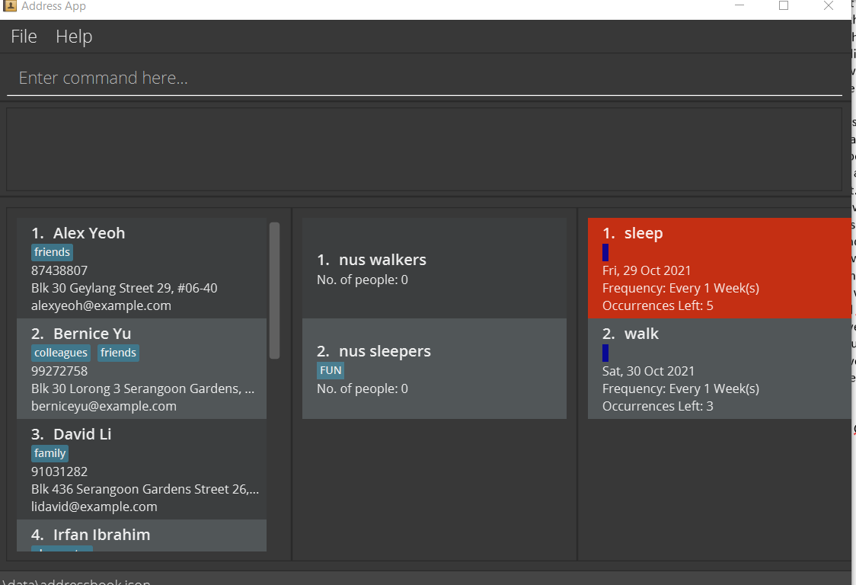
Task: Click 'Frequency: Every 1 Week(s)' in sleep event
Action: coord(681,288)
